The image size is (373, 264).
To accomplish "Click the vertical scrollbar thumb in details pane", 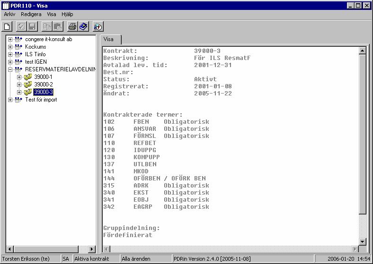I will tap(362, 134).
